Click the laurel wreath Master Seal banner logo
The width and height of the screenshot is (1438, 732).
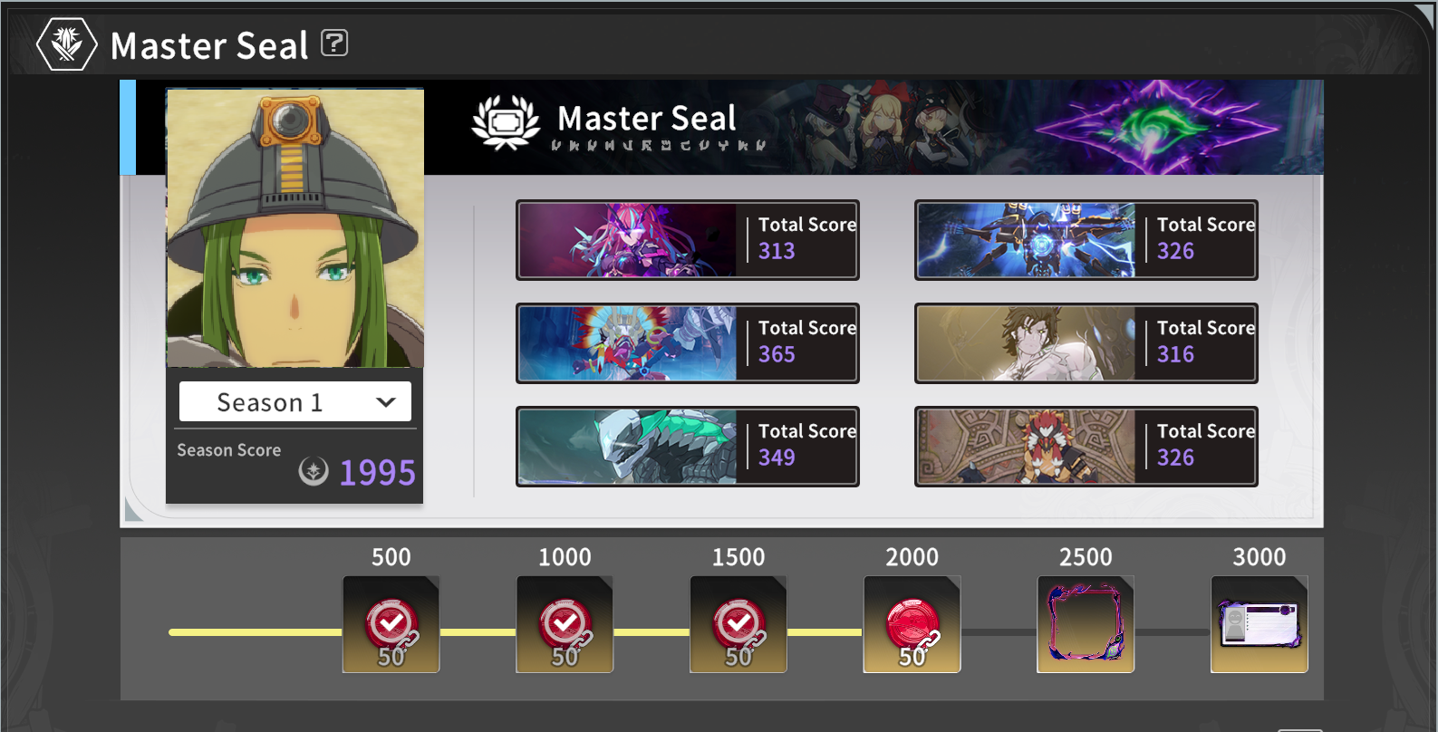click(x=506, y=122)
